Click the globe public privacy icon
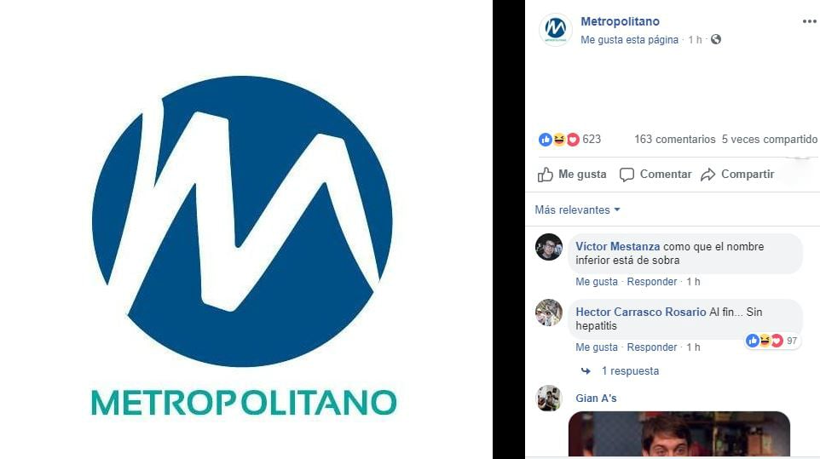 click(716, 39)
